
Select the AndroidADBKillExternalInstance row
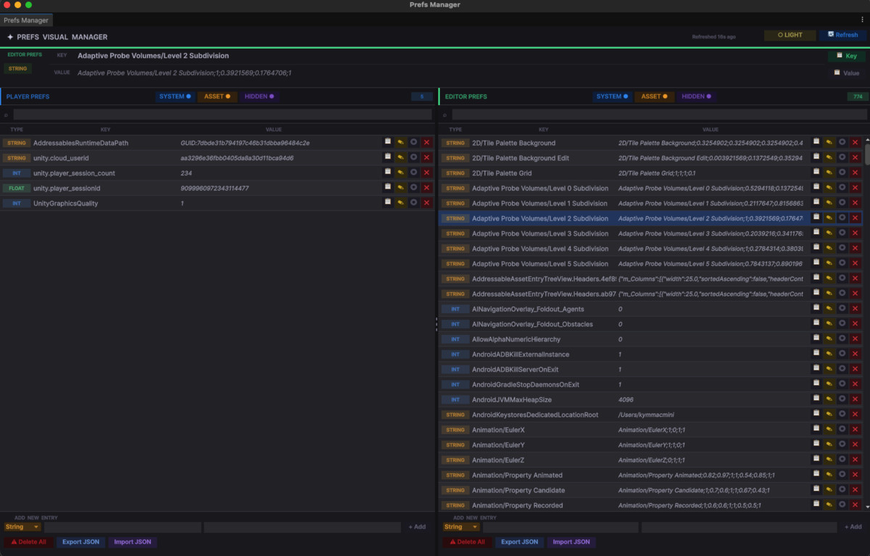651,354
